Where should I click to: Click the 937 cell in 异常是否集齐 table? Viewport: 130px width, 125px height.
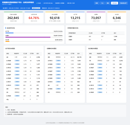tap(102, 36)
